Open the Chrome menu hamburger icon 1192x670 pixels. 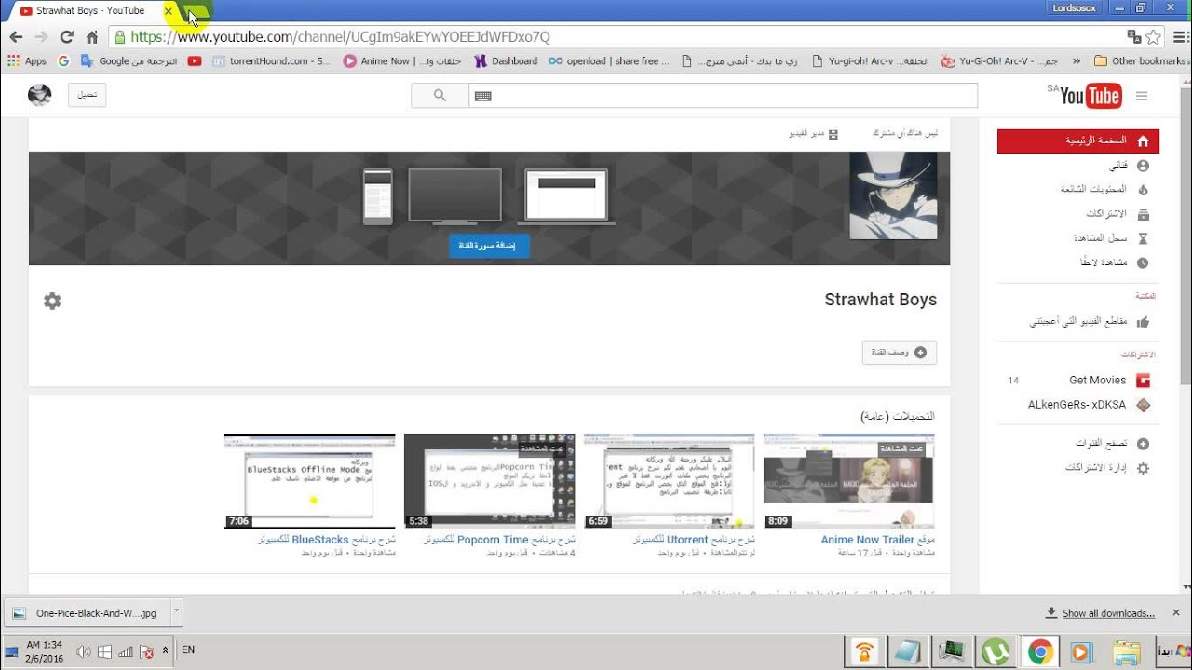(1181, 37)
